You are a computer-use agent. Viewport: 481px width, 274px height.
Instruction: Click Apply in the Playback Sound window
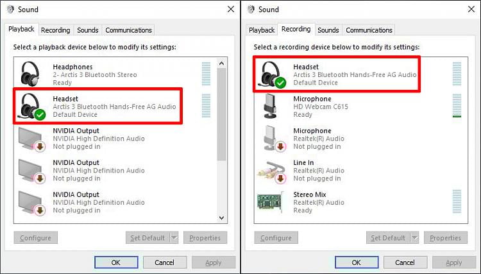click(x=214, y=262)
